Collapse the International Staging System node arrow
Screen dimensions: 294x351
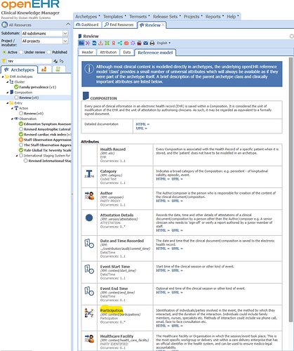[17, 156]
